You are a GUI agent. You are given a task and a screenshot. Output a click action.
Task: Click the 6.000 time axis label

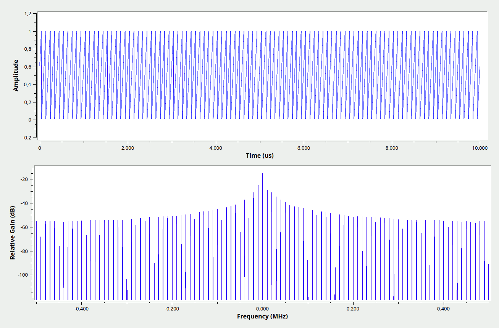click(304, 147)
